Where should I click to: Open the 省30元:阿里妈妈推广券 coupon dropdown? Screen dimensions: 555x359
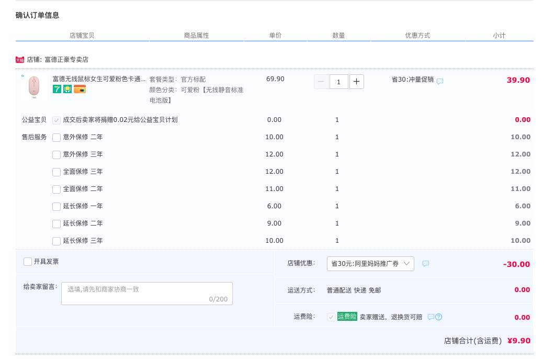tap(370, 264)
